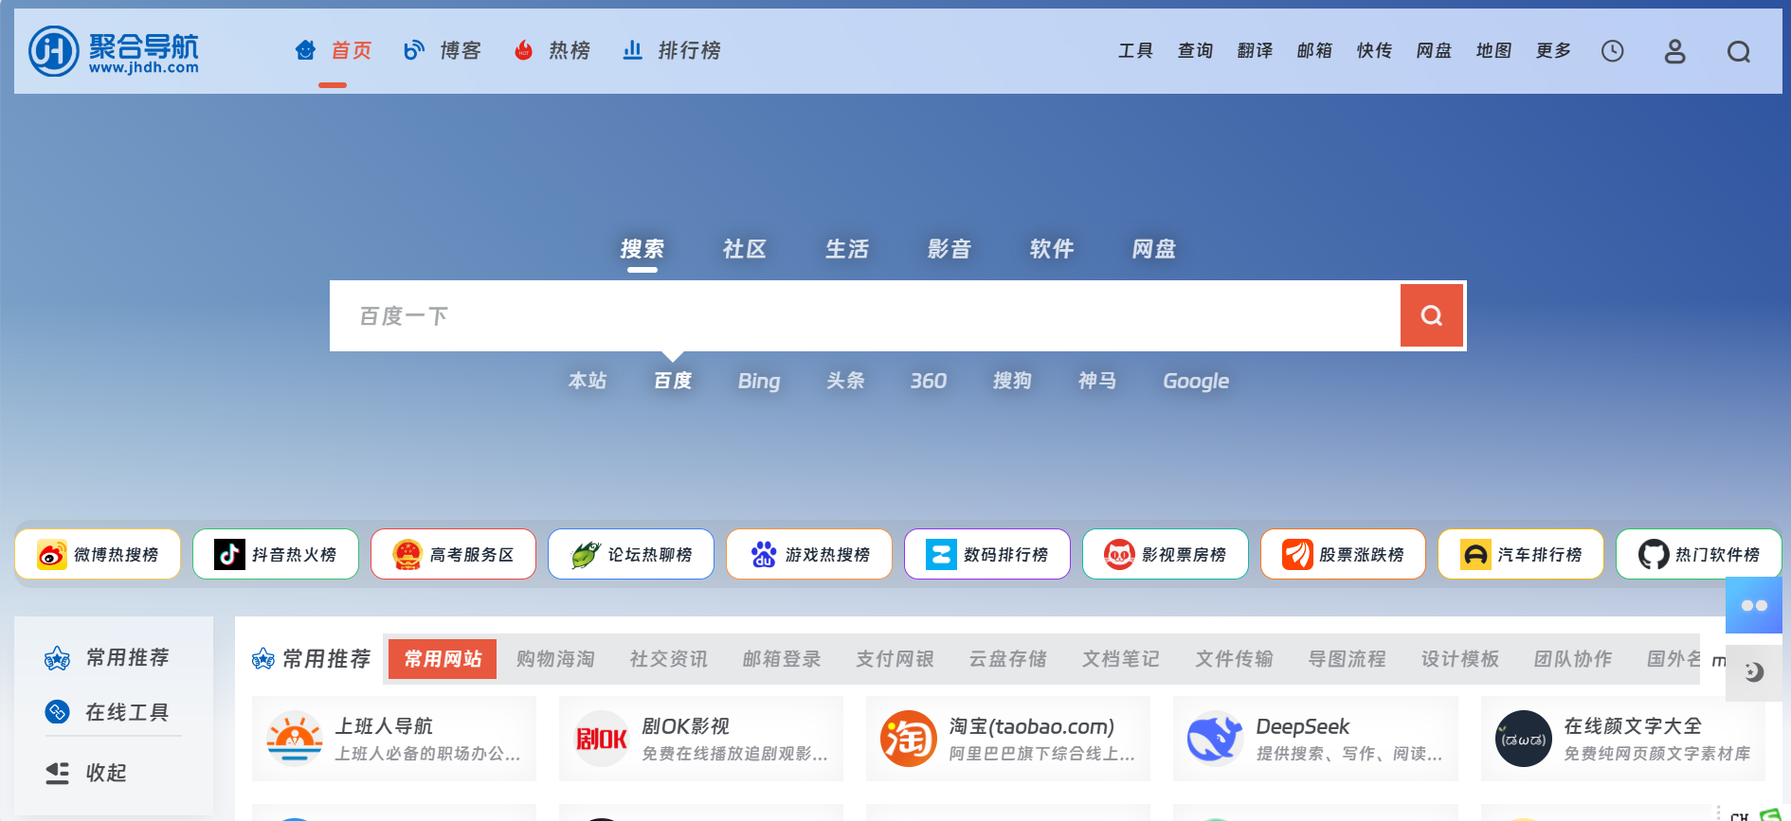Viewport: 1791px width, 821px height.
Task: Choose 搜狗 search engine option
Action: click(x=1012, y=381)
